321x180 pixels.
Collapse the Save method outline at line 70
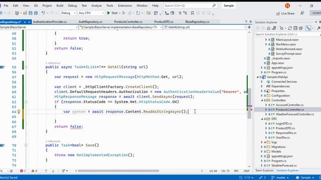click(x=26, y=145)
